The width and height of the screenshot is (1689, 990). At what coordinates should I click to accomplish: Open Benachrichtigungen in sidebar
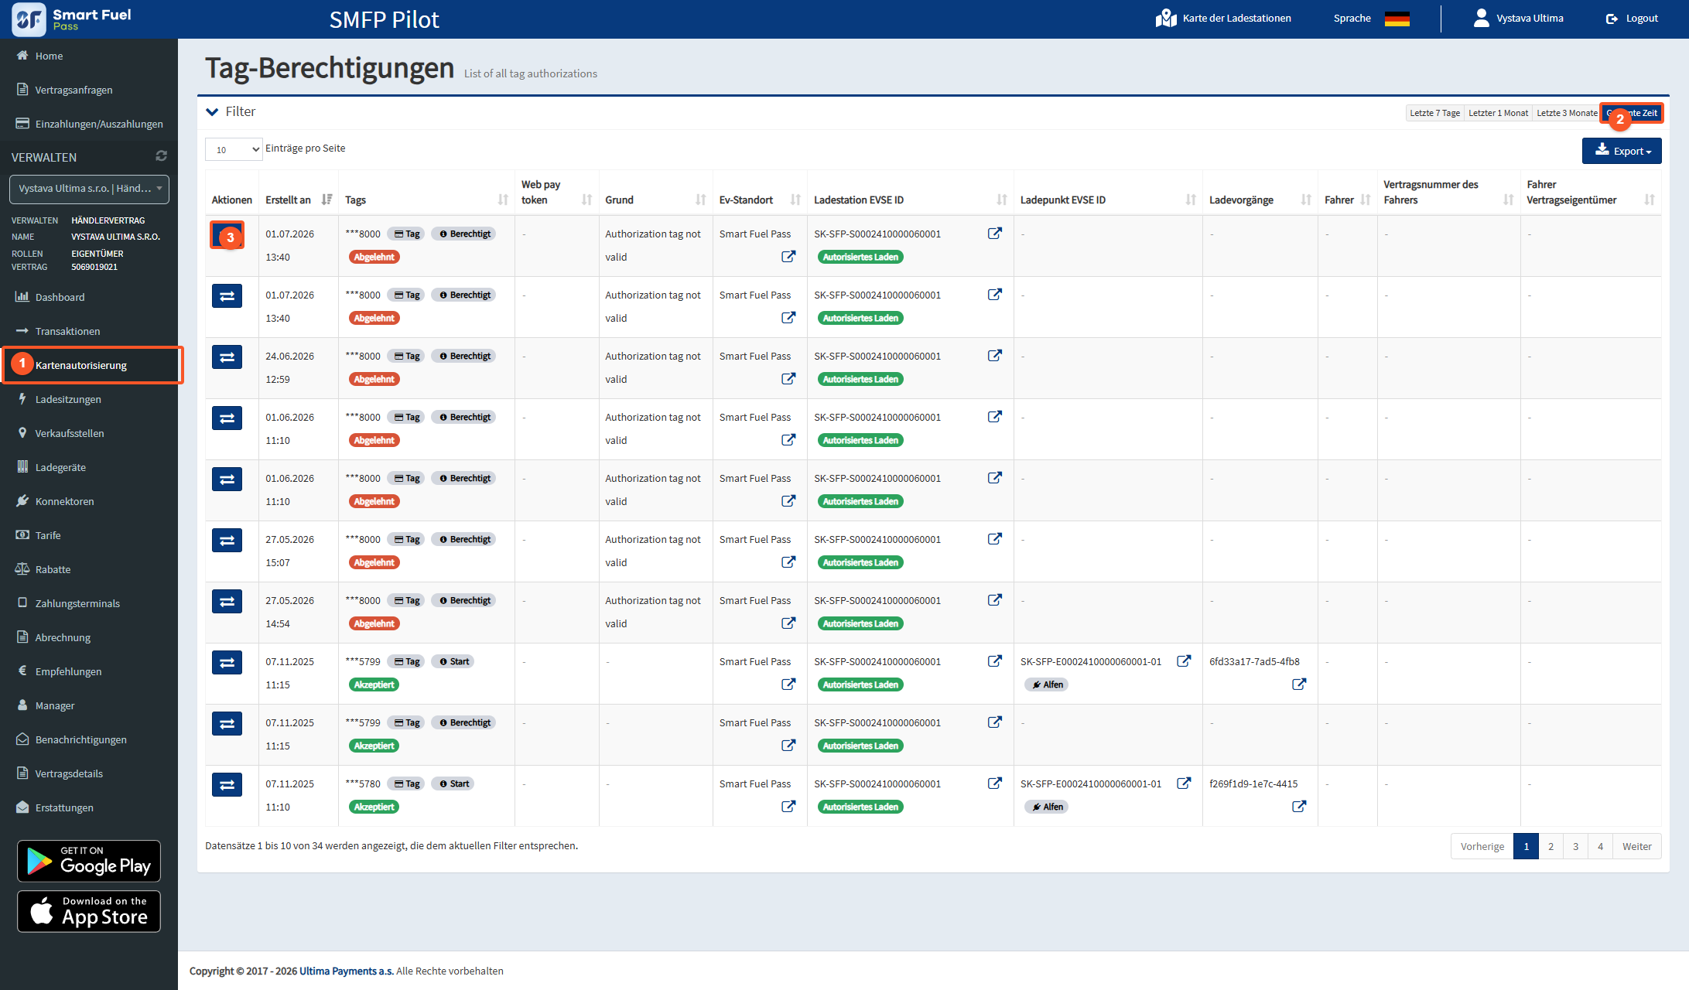(89, 739)
